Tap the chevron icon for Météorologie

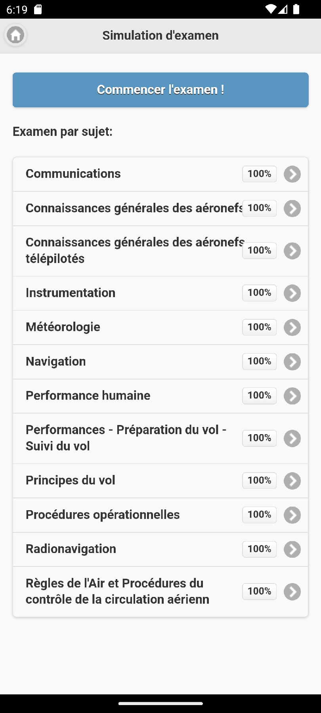292,328
